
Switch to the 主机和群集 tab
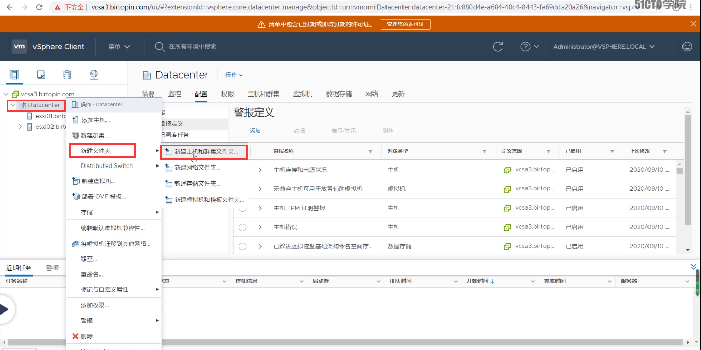264,94
